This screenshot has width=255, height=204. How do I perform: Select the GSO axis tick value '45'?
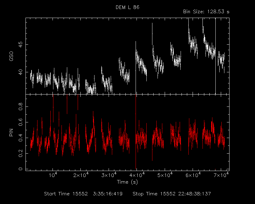pos(20,44)
